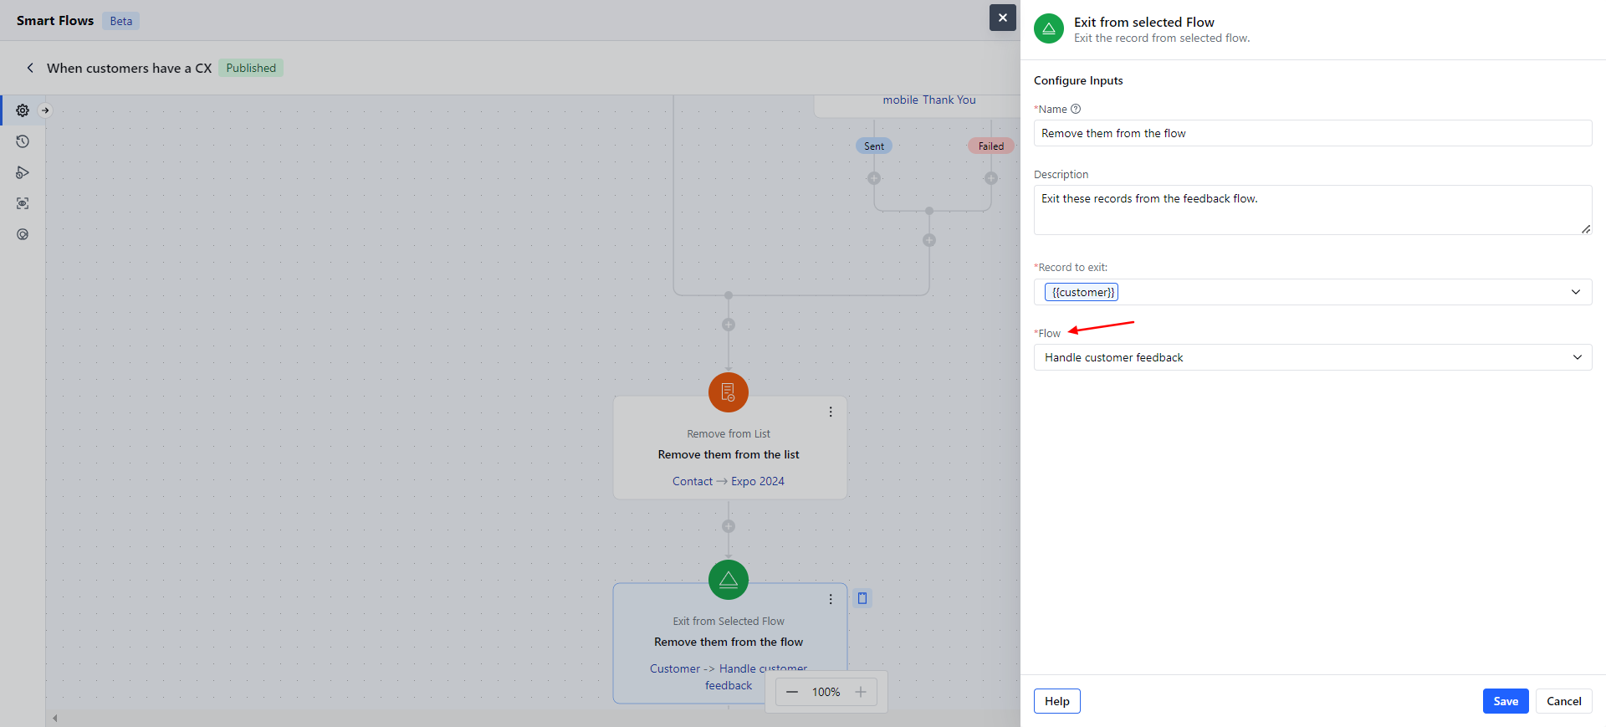Add a step after Sent and Failed merge
Image resolution: width=1606 pixels, height=727 pixels.
point(929,240)
